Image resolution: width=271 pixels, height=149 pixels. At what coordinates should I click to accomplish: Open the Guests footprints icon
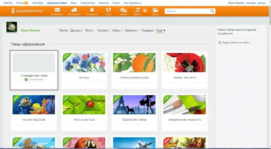[108, 10]
